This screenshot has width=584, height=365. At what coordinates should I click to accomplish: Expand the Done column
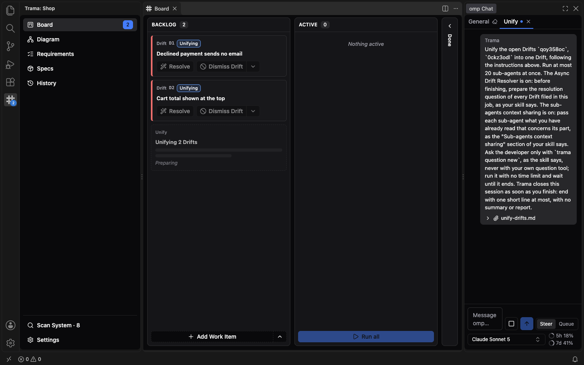point(450,26)
